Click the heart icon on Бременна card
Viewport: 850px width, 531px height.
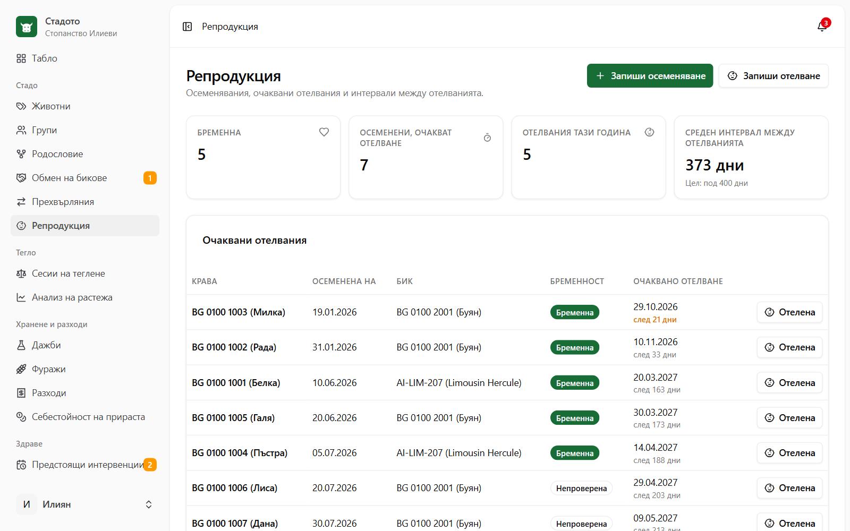[x=324, y=132]
